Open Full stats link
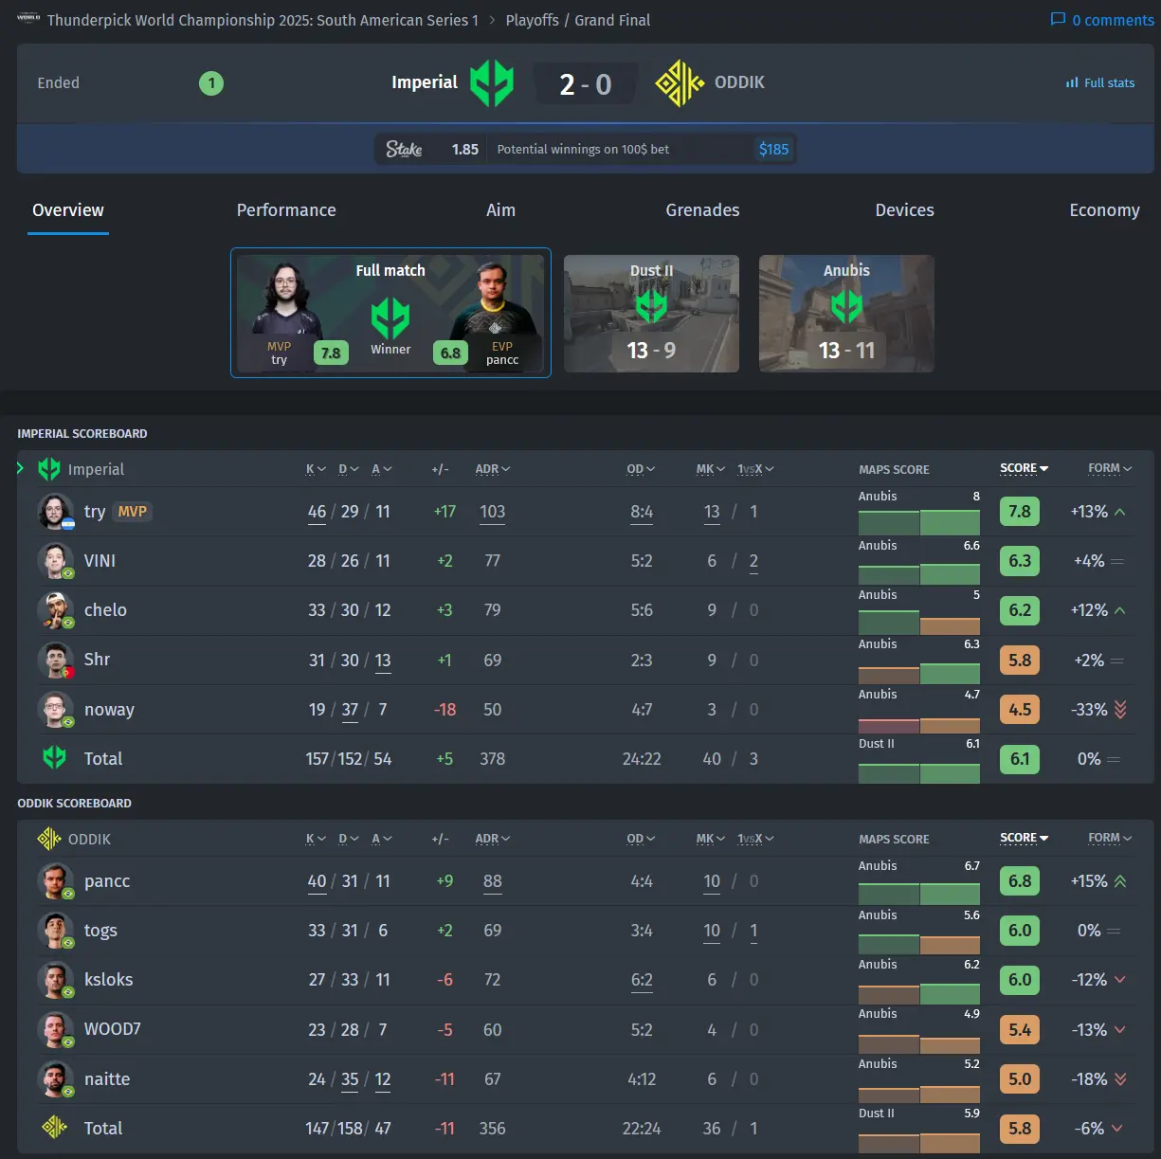This screenshot has width=1161, height=1159. [x=1100, y=83]
